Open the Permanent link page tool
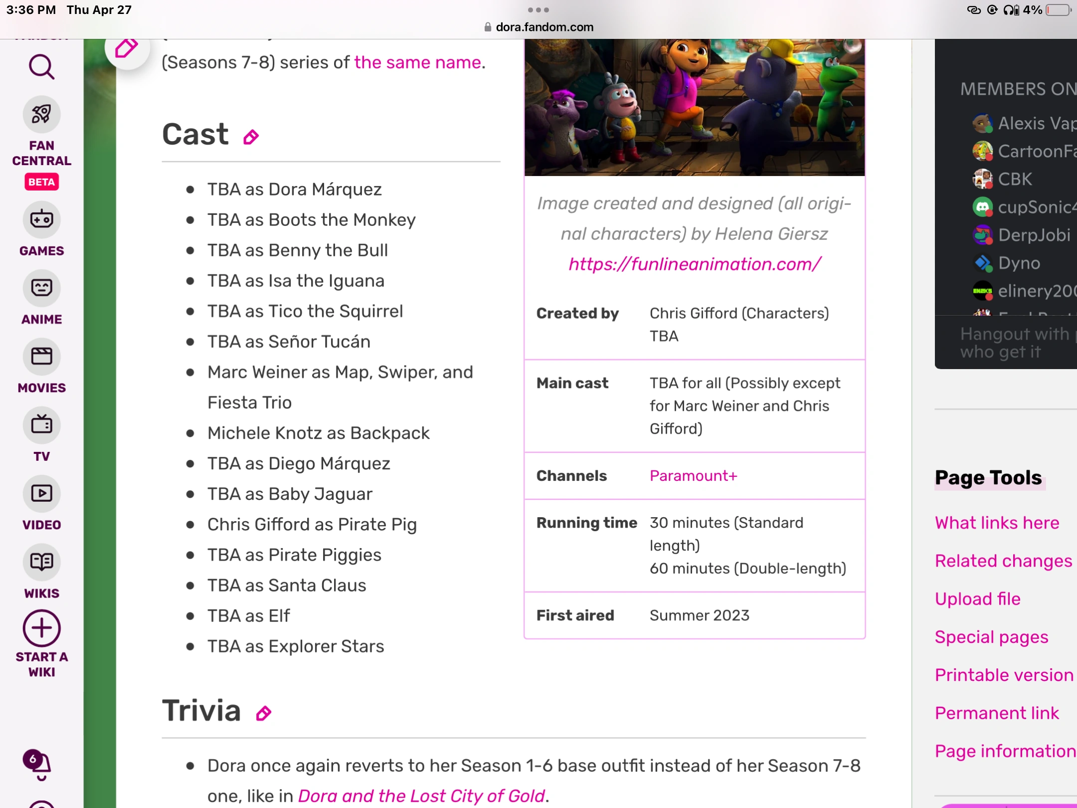1077x808 pixels. pos(997,712)
